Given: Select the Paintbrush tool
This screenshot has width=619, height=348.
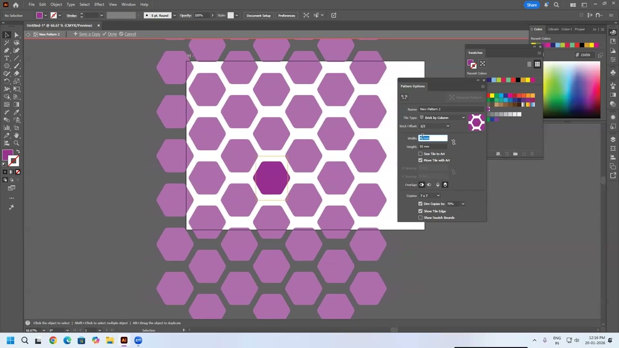Looking at the screenshot, I should click(16, 66).
